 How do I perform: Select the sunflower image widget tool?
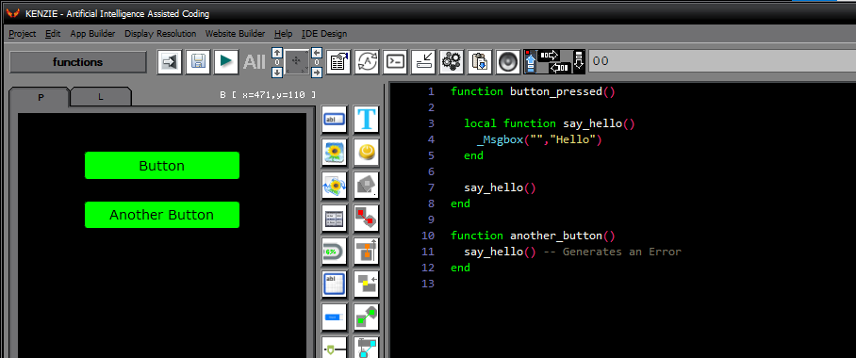[334, 153]
